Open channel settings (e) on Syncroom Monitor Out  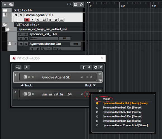(x=44, y=48)
